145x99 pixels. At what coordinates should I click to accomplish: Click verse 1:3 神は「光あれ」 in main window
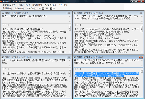point(29,36)
